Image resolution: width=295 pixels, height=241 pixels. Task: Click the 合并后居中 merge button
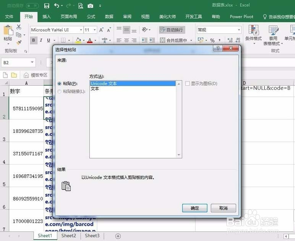173,40
